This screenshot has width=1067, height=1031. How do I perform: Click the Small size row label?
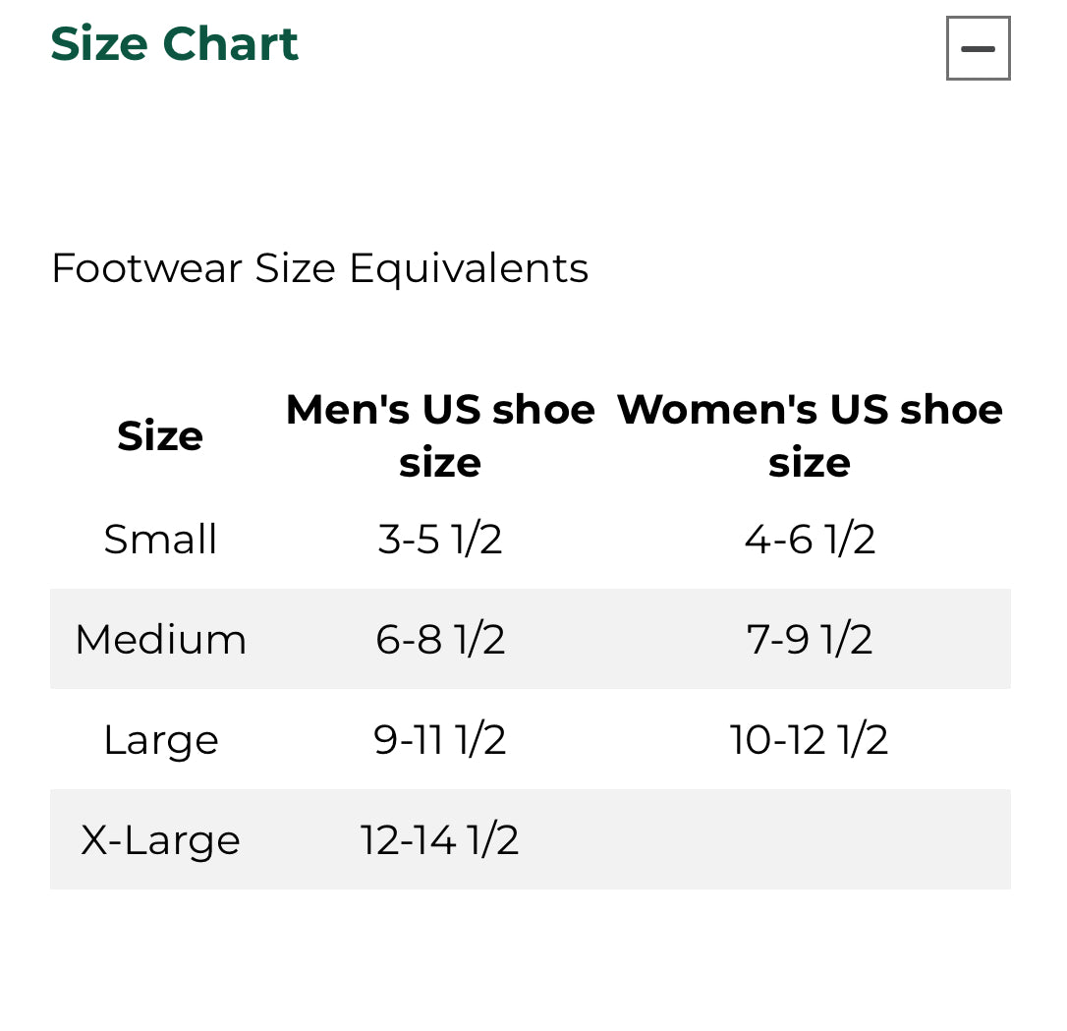pos(160,540)
